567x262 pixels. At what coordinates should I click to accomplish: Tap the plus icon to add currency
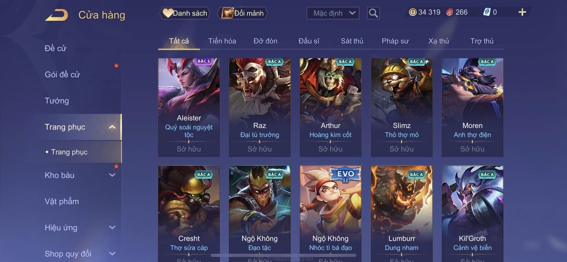coord(522,12)
